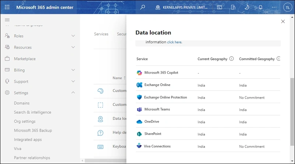295x164 pixels.
Task: Click Exchange Online Protection 'No Commitment' cell
Action: [252, 97]
